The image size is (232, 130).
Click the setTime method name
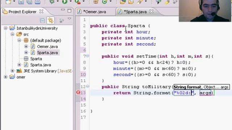click(146, 56)
